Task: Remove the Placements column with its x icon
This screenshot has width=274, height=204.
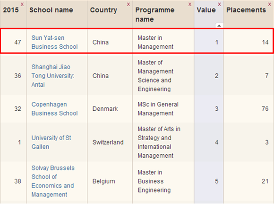Action: (270, 4)
